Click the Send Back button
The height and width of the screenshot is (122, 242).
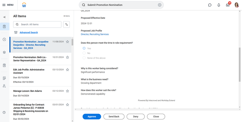[114, 117]
